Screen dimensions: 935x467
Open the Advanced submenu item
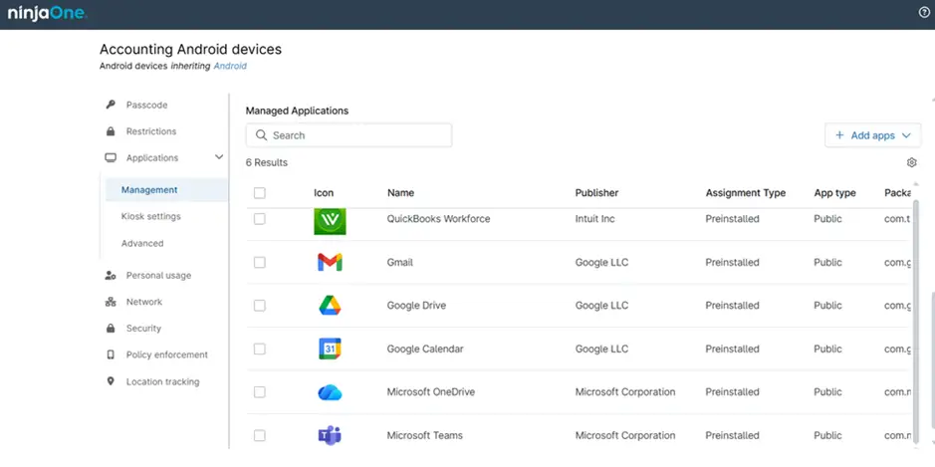pos(142,243)
